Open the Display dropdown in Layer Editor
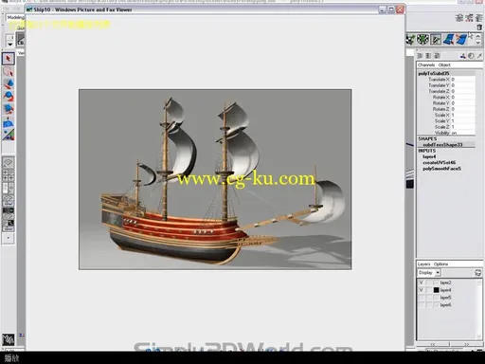This screenshot has height=364, width=485. pos(429,273)
